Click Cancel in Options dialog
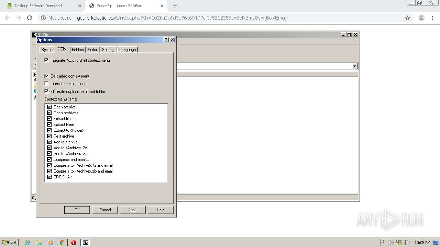Screen dimensions: 440x247 click(x=105, y=210)
